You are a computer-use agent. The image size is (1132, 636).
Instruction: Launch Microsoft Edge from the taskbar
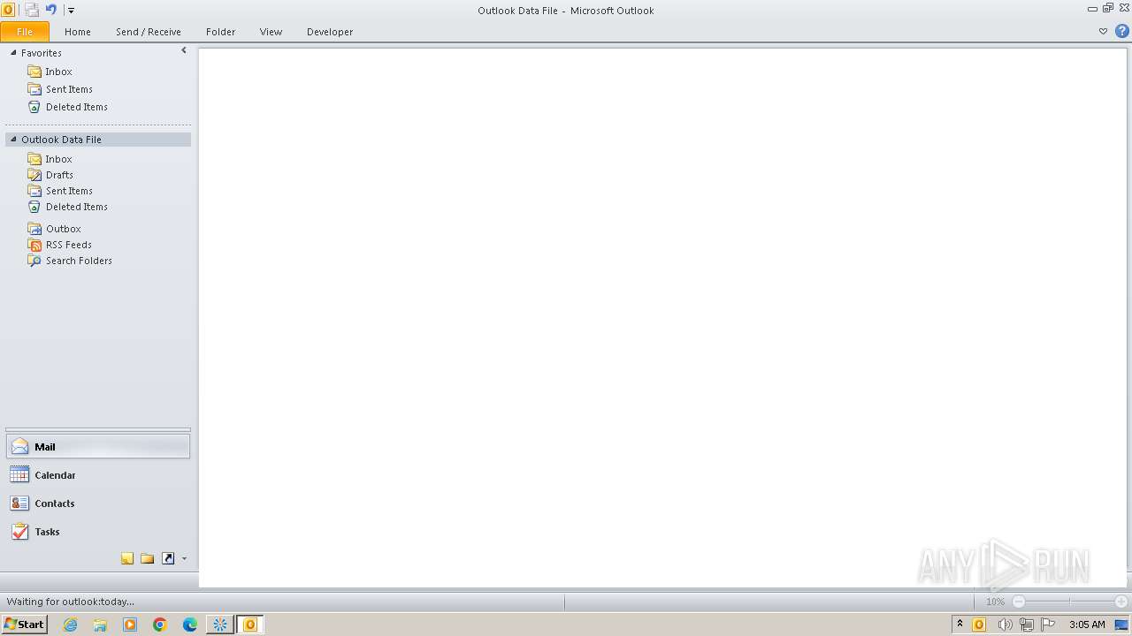click(190, 625)
